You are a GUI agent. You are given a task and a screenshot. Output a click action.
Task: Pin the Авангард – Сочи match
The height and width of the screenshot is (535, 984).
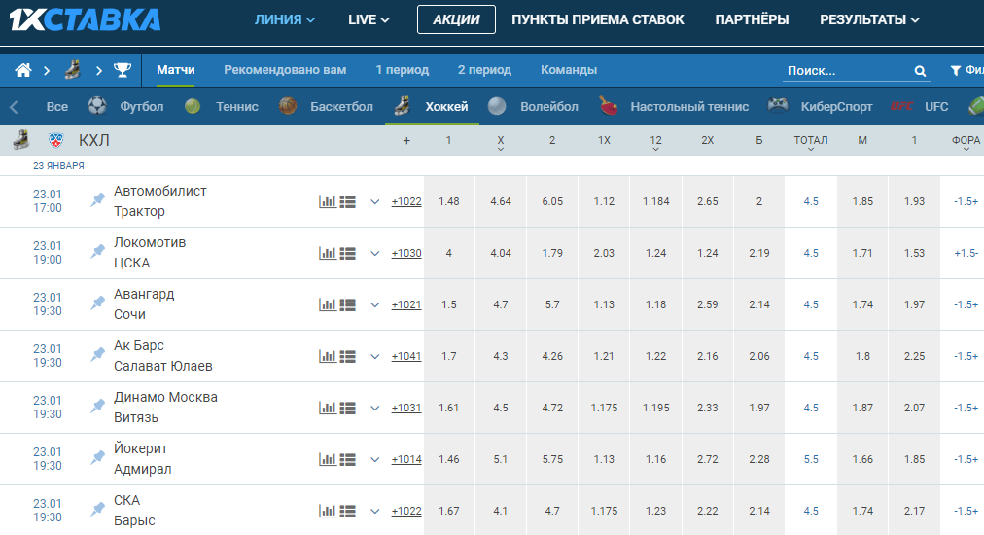(x=97, y=303)
